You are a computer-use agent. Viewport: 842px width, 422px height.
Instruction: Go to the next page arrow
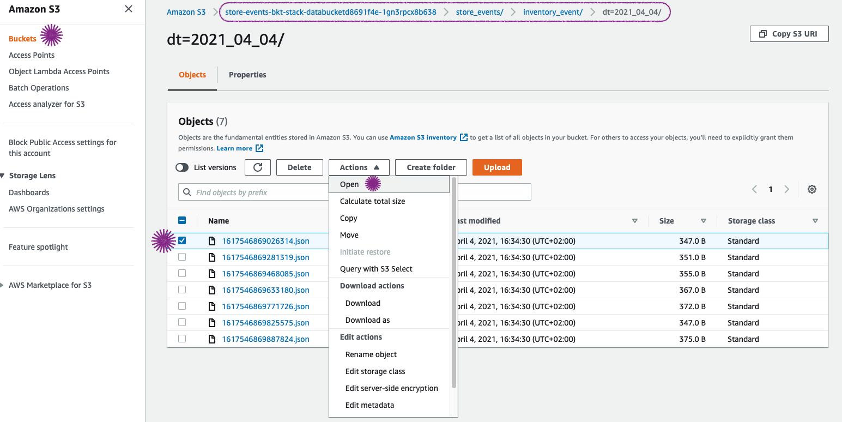pyautogui.click(x=786, y=189)
